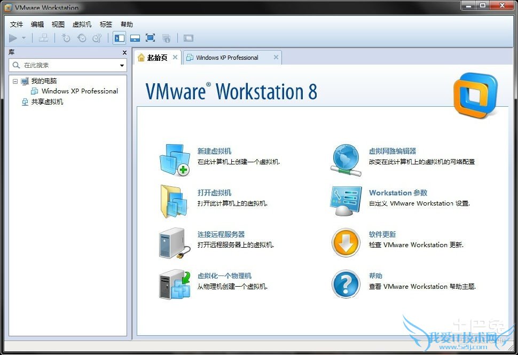Click the Virtualize a Physical Machine icon
This screenshot has width=518, height=355.
(175, 284)
